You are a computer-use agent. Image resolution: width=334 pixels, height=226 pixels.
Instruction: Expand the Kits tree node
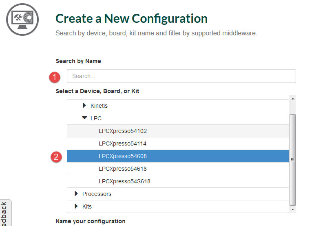[x=76, y=206]
